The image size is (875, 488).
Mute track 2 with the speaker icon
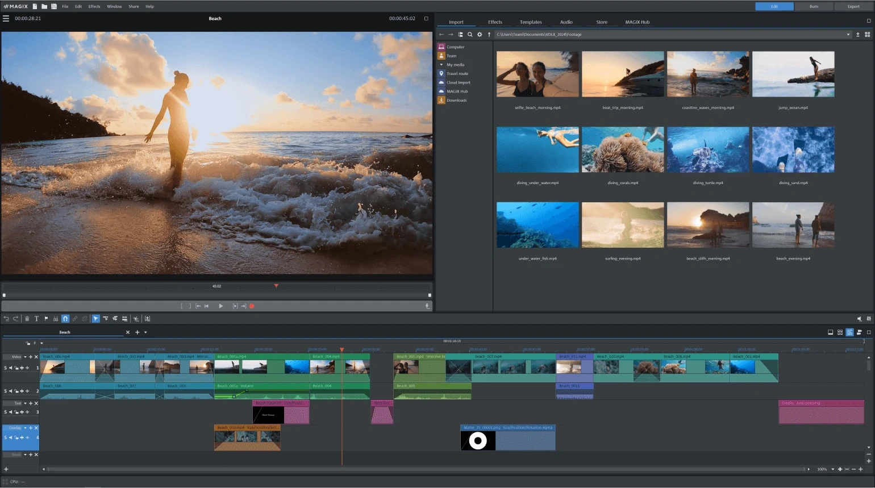click(10, 391)
